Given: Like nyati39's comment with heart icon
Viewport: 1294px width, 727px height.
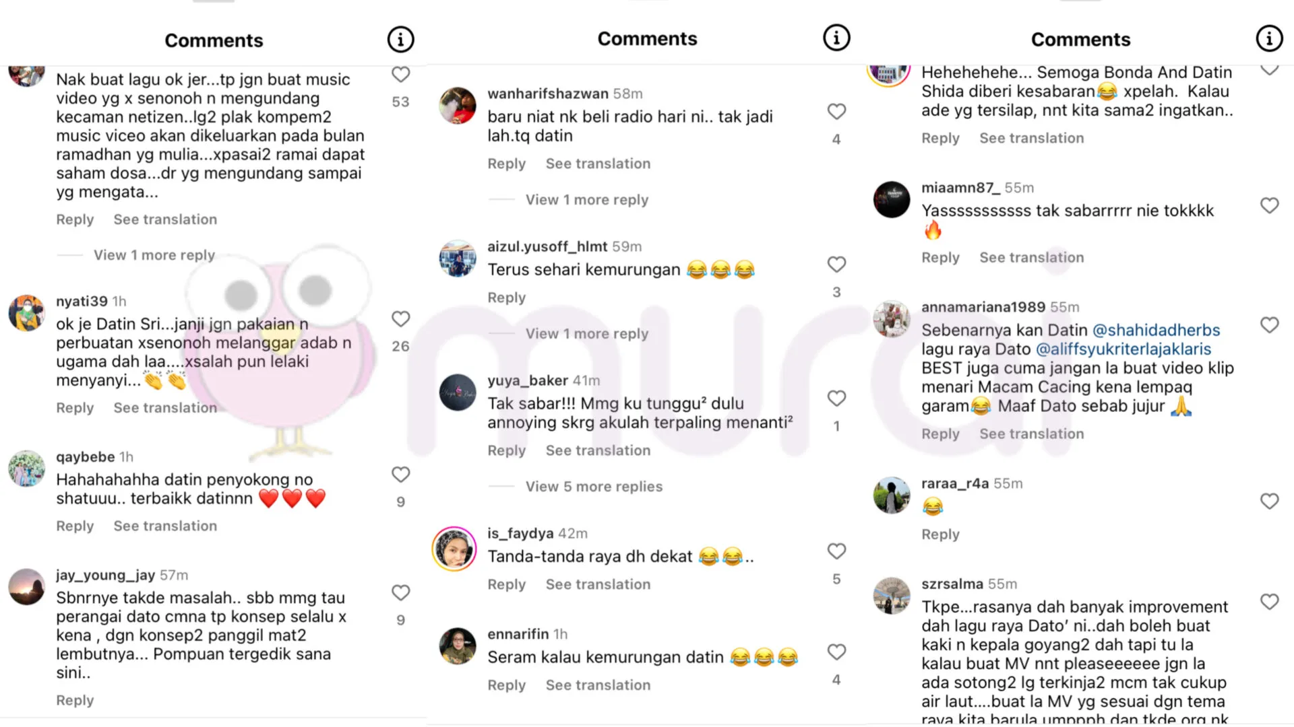Looking at the screenshot, I should click(401, 318).
